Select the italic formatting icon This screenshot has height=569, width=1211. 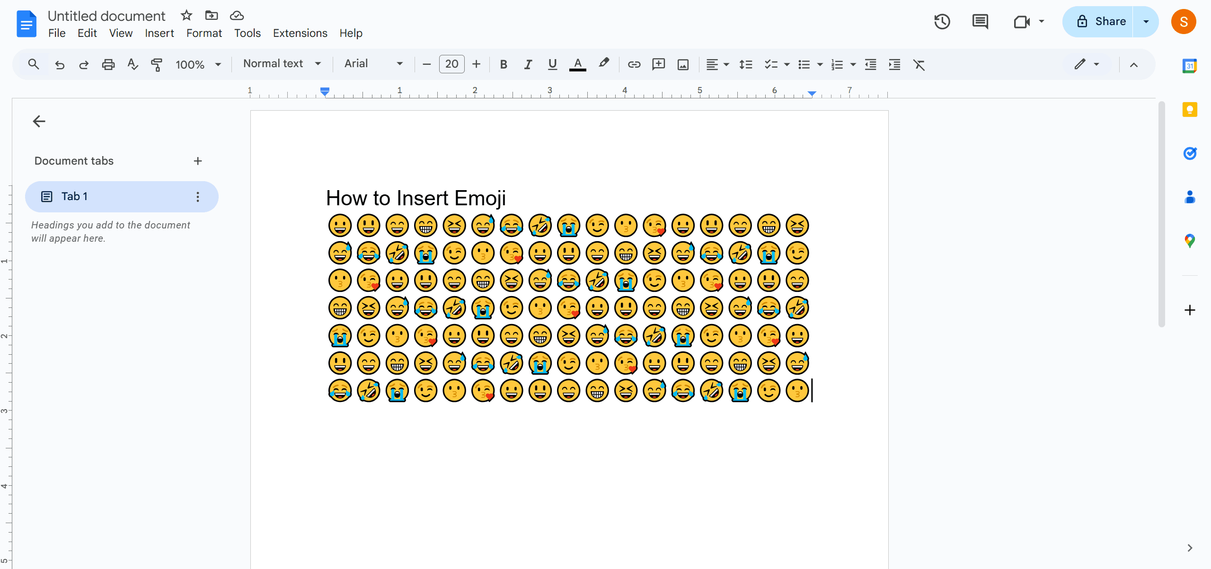tap(527, 64)
